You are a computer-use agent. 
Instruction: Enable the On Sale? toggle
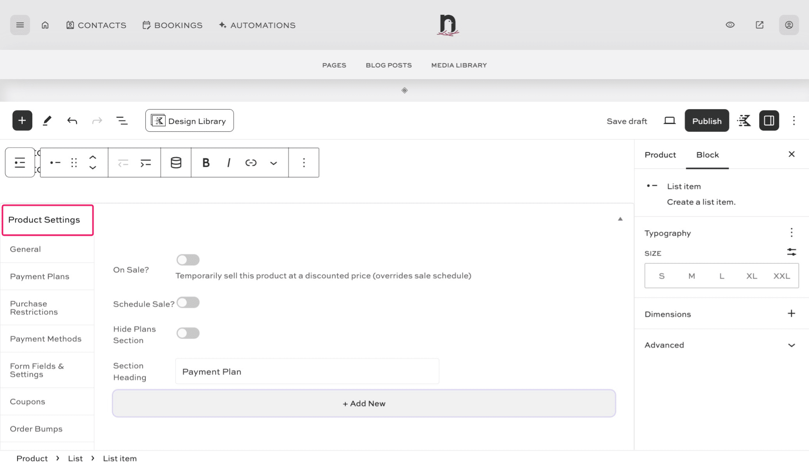click(x=188, y=260)
